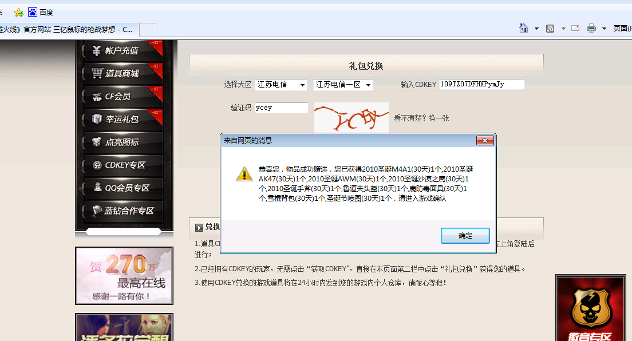Image resolution: width=632 pixels, height=341 pixels.
Task: Click the 验证码 input field
Action: point(281,108)
